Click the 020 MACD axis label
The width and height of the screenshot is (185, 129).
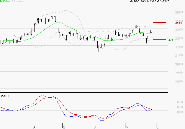point(180,107)
